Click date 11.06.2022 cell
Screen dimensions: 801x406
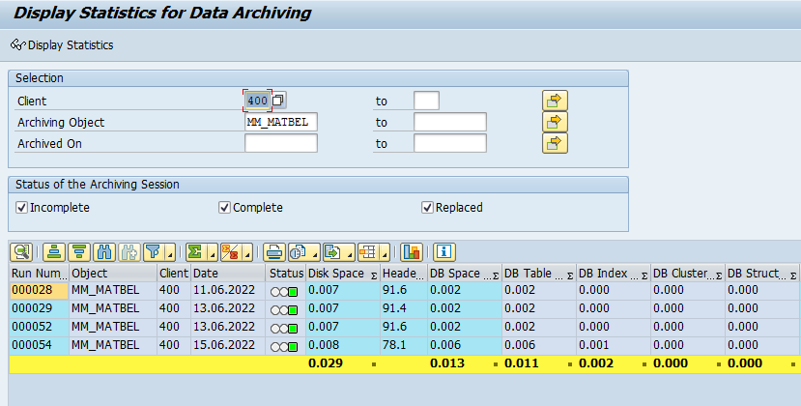tap(228, 290)
